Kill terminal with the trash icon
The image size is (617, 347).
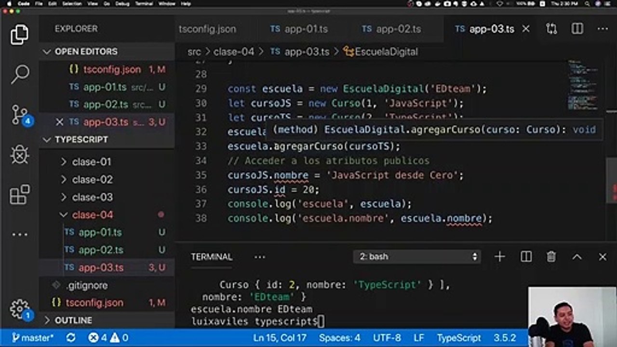coord(551,257)
